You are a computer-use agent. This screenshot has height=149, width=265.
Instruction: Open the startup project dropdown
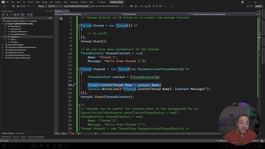click(77, 6)
